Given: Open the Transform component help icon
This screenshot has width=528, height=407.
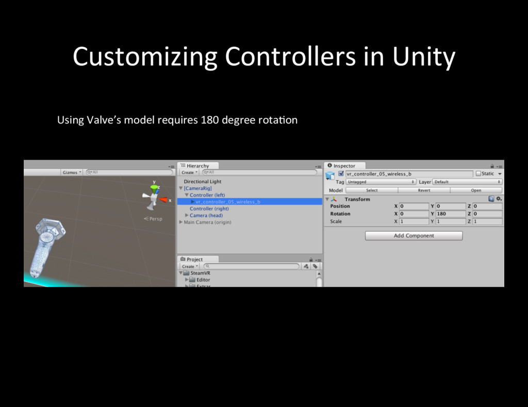Looking at the screenshot, I should pos(491,199).
